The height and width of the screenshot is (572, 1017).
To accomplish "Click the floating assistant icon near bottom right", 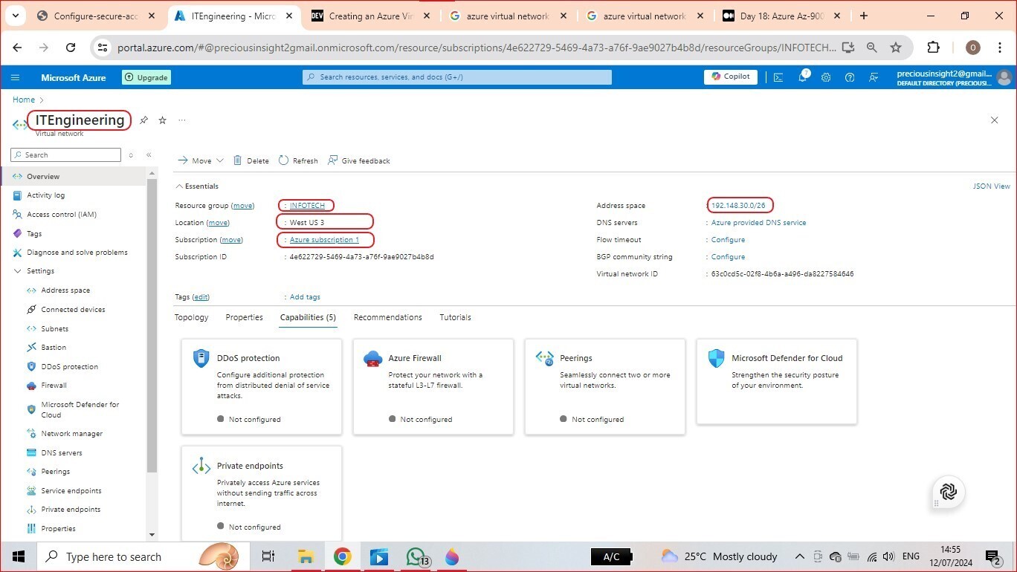I will pos(948,492).
